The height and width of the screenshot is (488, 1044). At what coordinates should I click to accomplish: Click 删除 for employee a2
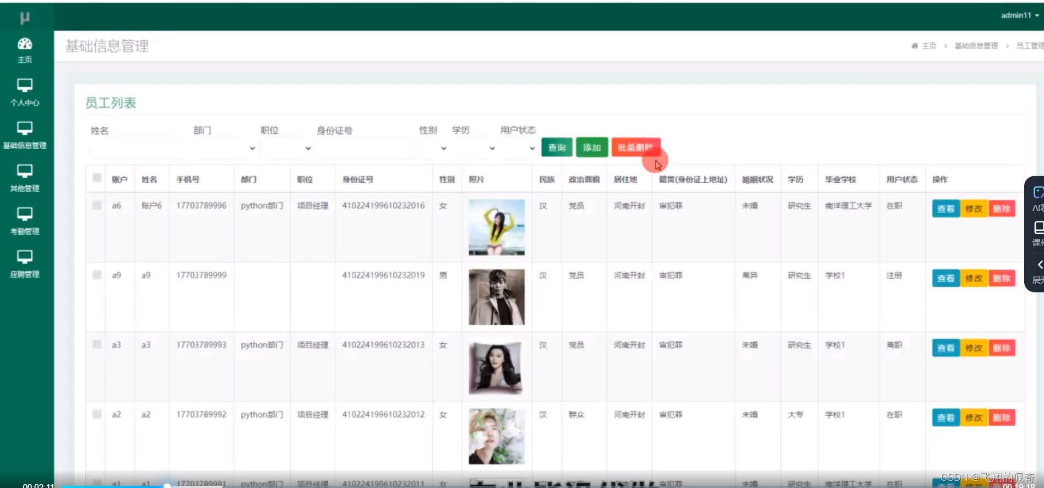point(1002,417)
